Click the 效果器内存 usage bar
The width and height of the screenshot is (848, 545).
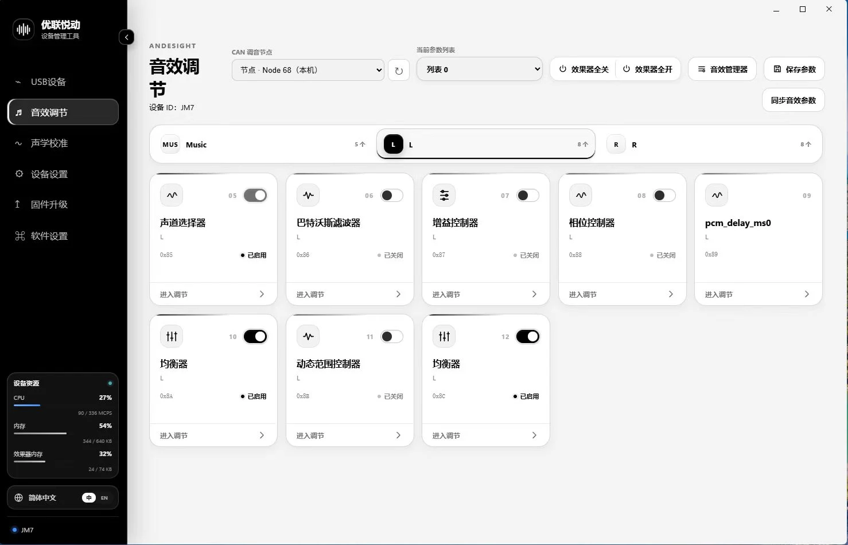63,461
